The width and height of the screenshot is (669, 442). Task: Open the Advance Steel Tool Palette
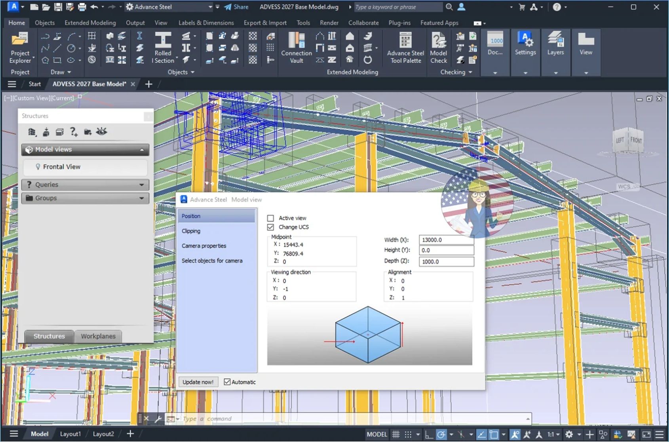coord(405,48)
